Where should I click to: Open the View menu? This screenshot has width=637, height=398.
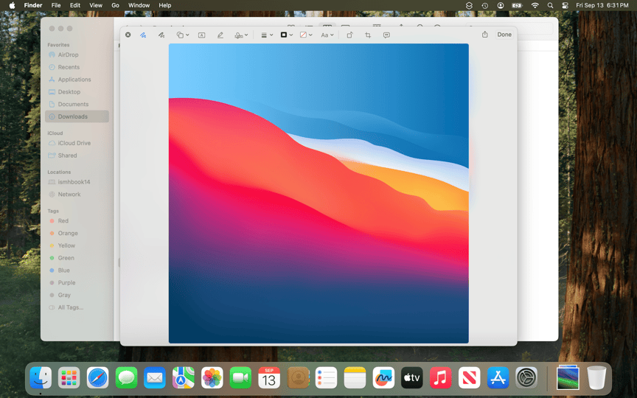coord(95,5)
